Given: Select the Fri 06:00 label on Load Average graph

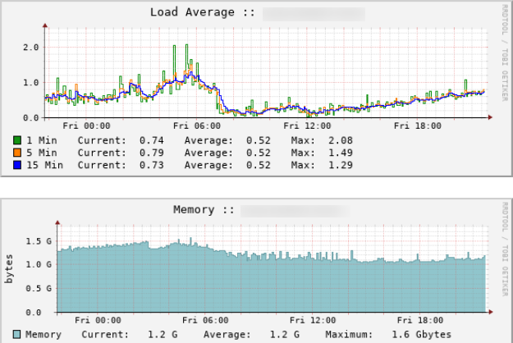Looking at the screenshot, I should 197,126.
